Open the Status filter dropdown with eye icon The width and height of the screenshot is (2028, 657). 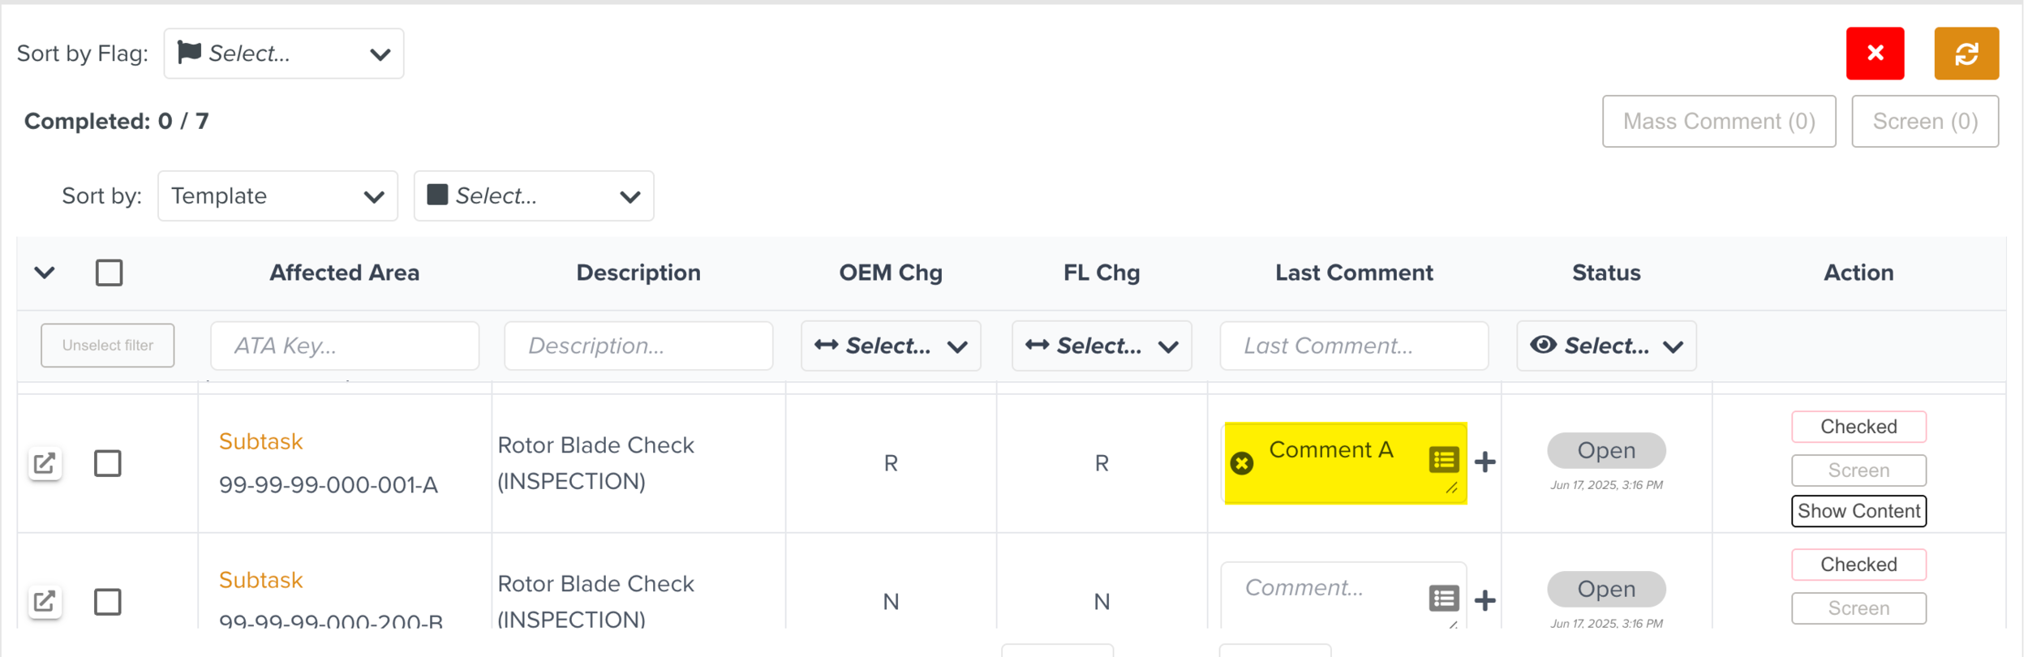coord(1605,346)
